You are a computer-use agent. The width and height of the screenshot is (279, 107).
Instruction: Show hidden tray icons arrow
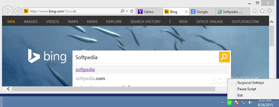coord(223,102)
